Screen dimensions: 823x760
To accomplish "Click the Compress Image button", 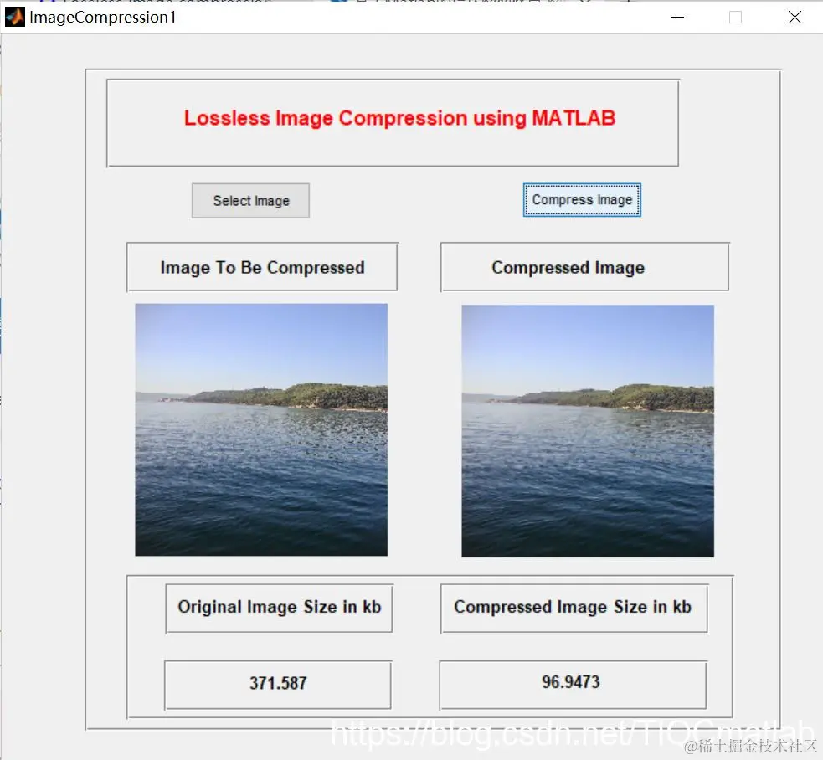I will click(582, 199).
